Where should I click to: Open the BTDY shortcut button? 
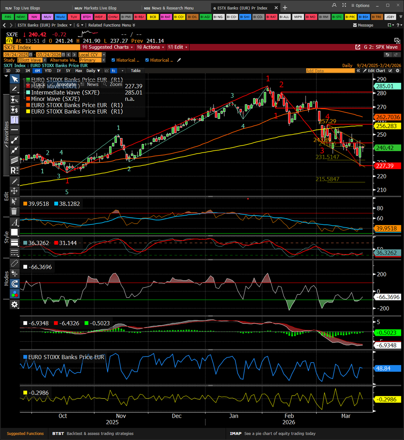click(x=87, y=17)
